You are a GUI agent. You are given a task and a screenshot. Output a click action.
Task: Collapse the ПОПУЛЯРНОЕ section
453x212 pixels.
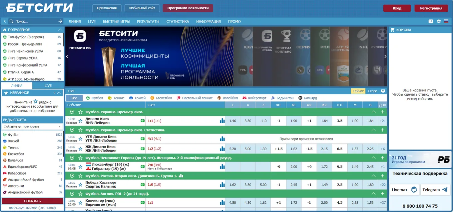pos(60,30)
